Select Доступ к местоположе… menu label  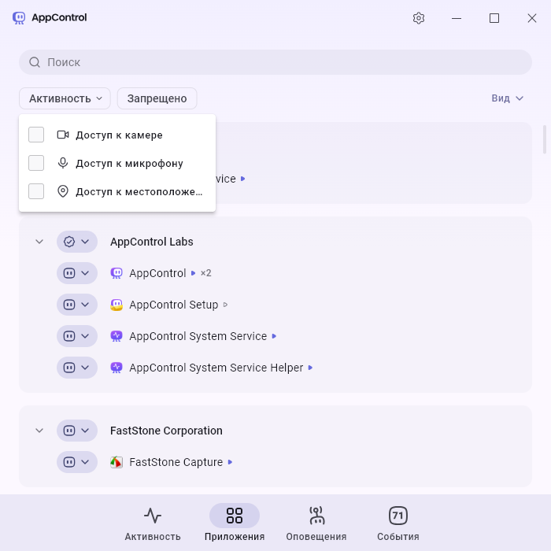(x=139, y=191)
